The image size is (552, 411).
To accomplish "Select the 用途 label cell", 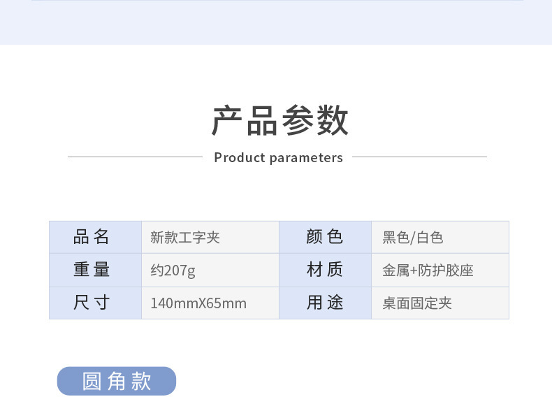I will click(x=325, y=303).
